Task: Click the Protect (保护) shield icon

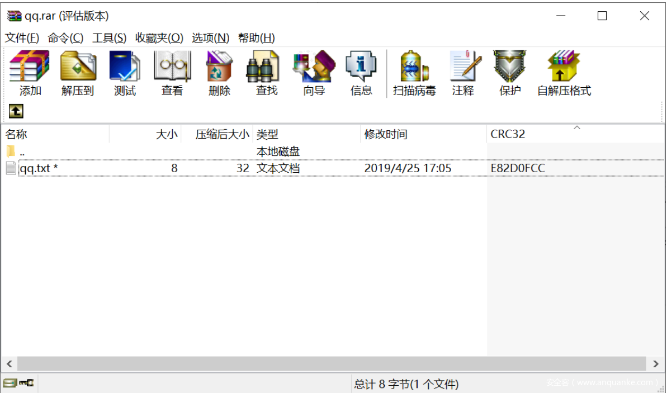Action: [509, 72]
